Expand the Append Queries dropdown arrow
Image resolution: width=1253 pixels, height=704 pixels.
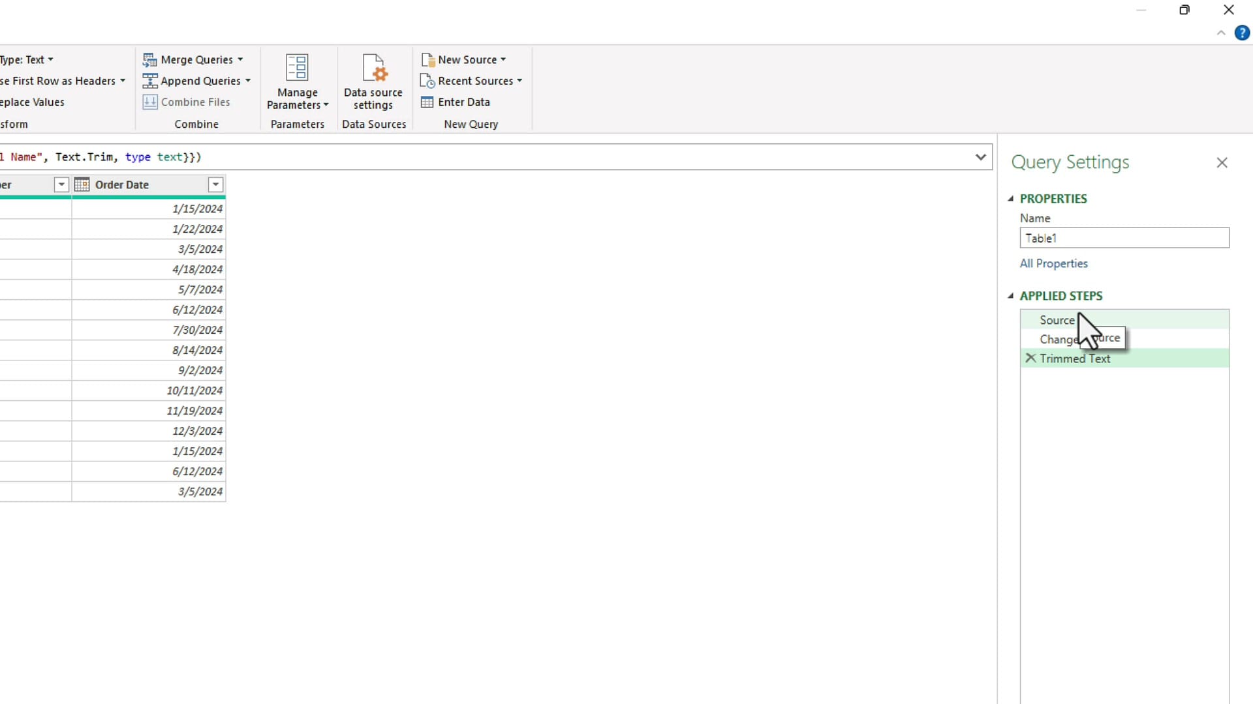(x=248, y=81)
